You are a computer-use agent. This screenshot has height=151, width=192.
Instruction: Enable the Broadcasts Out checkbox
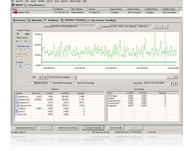tap(26, 50)
